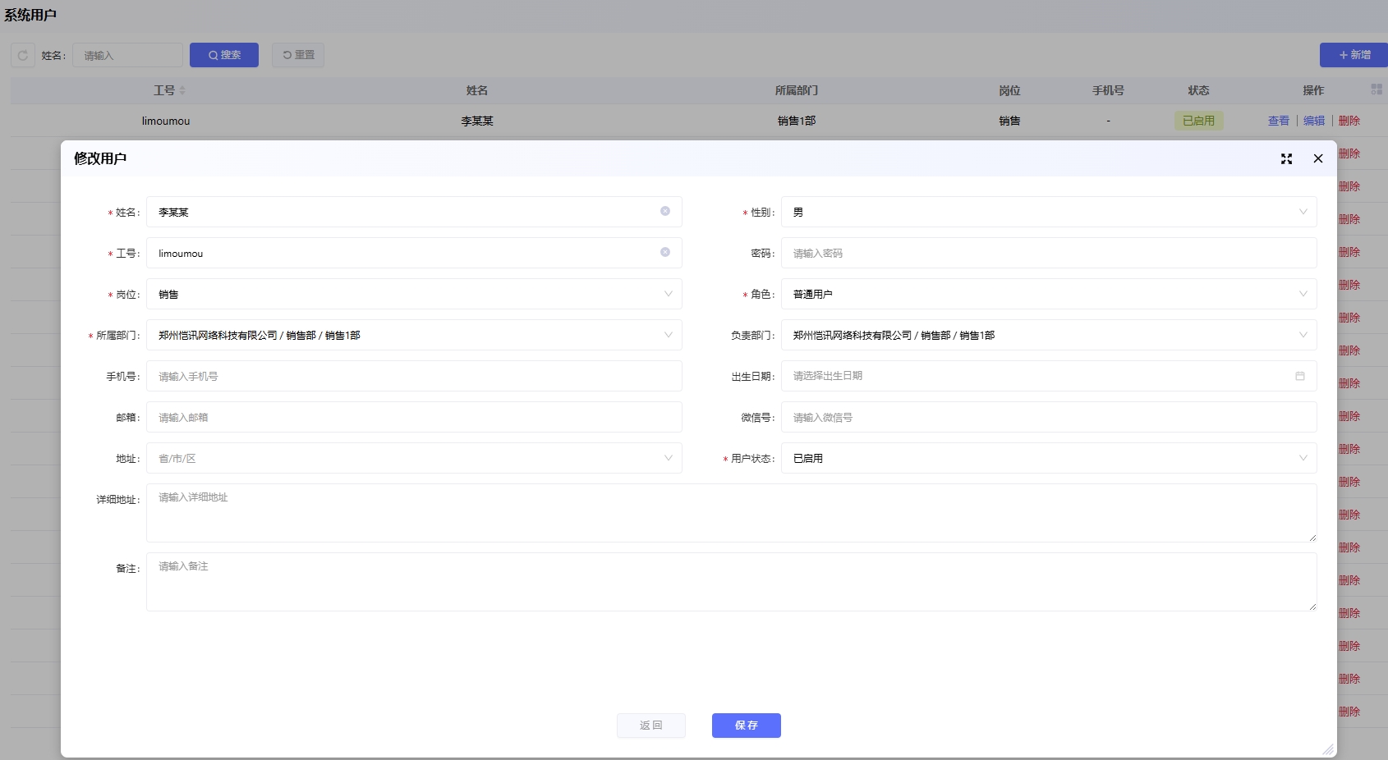Click the 保存 button
The image size is (1388, 760).
(x=746, y=726)
